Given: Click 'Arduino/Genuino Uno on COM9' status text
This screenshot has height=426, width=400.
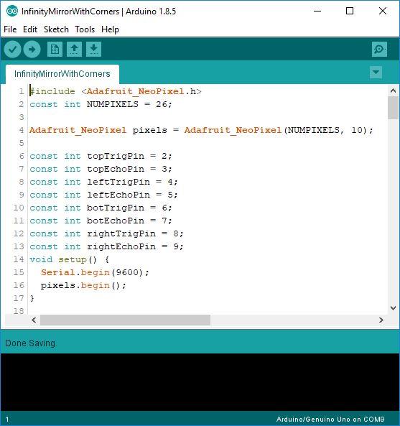Looking at the screenshot, I should (330, 420).
